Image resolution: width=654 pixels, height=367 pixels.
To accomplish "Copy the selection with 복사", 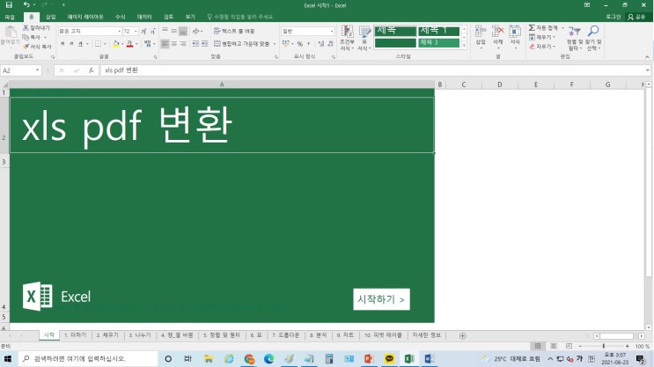I will coord(32,37).
